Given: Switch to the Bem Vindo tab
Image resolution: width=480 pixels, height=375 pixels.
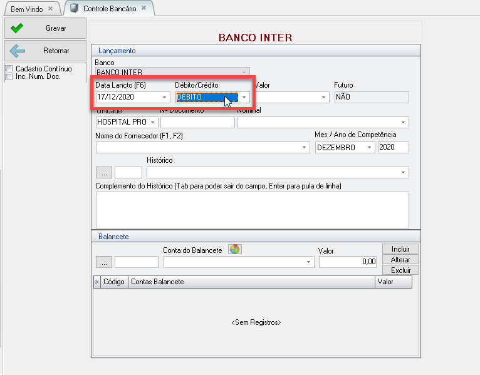Looking at the screenshot, I should (27, 9).
